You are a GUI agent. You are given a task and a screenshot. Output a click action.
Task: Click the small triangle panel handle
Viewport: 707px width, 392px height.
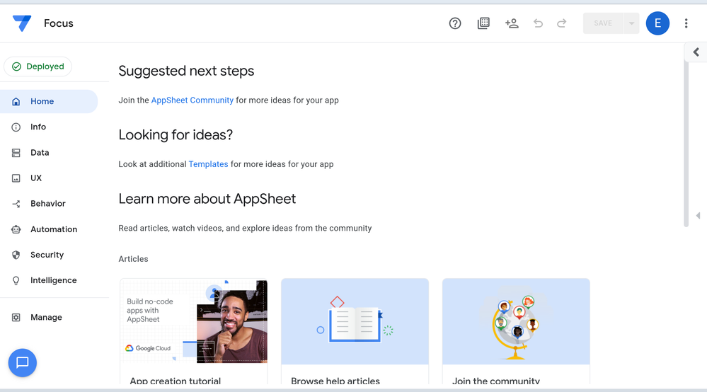[698, 216]
